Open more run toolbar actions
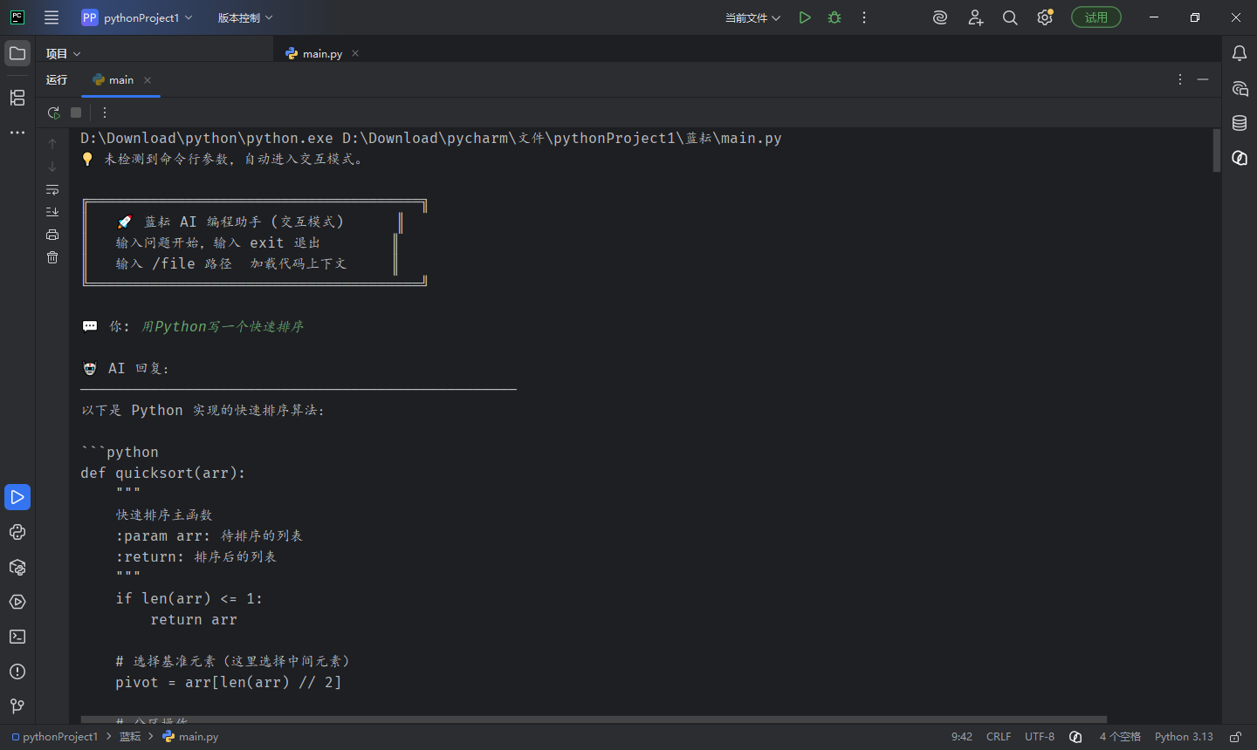This screenshot has width=1257, height=750. point(105,112)
